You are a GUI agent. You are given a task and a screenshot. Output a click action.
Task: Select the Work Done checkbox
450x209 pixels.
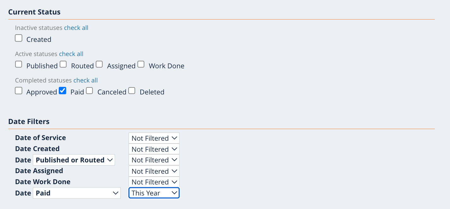(141, 65)
